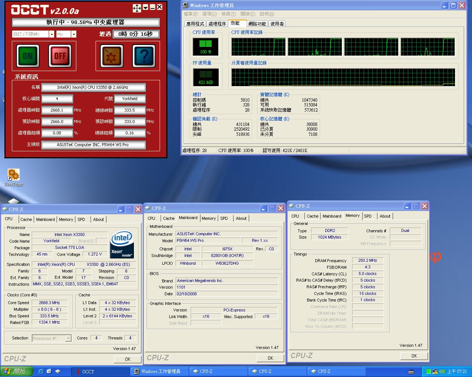Click the CPU 使用率 100% gauge
Screen dimensions: 472x377
click(206, 47)
